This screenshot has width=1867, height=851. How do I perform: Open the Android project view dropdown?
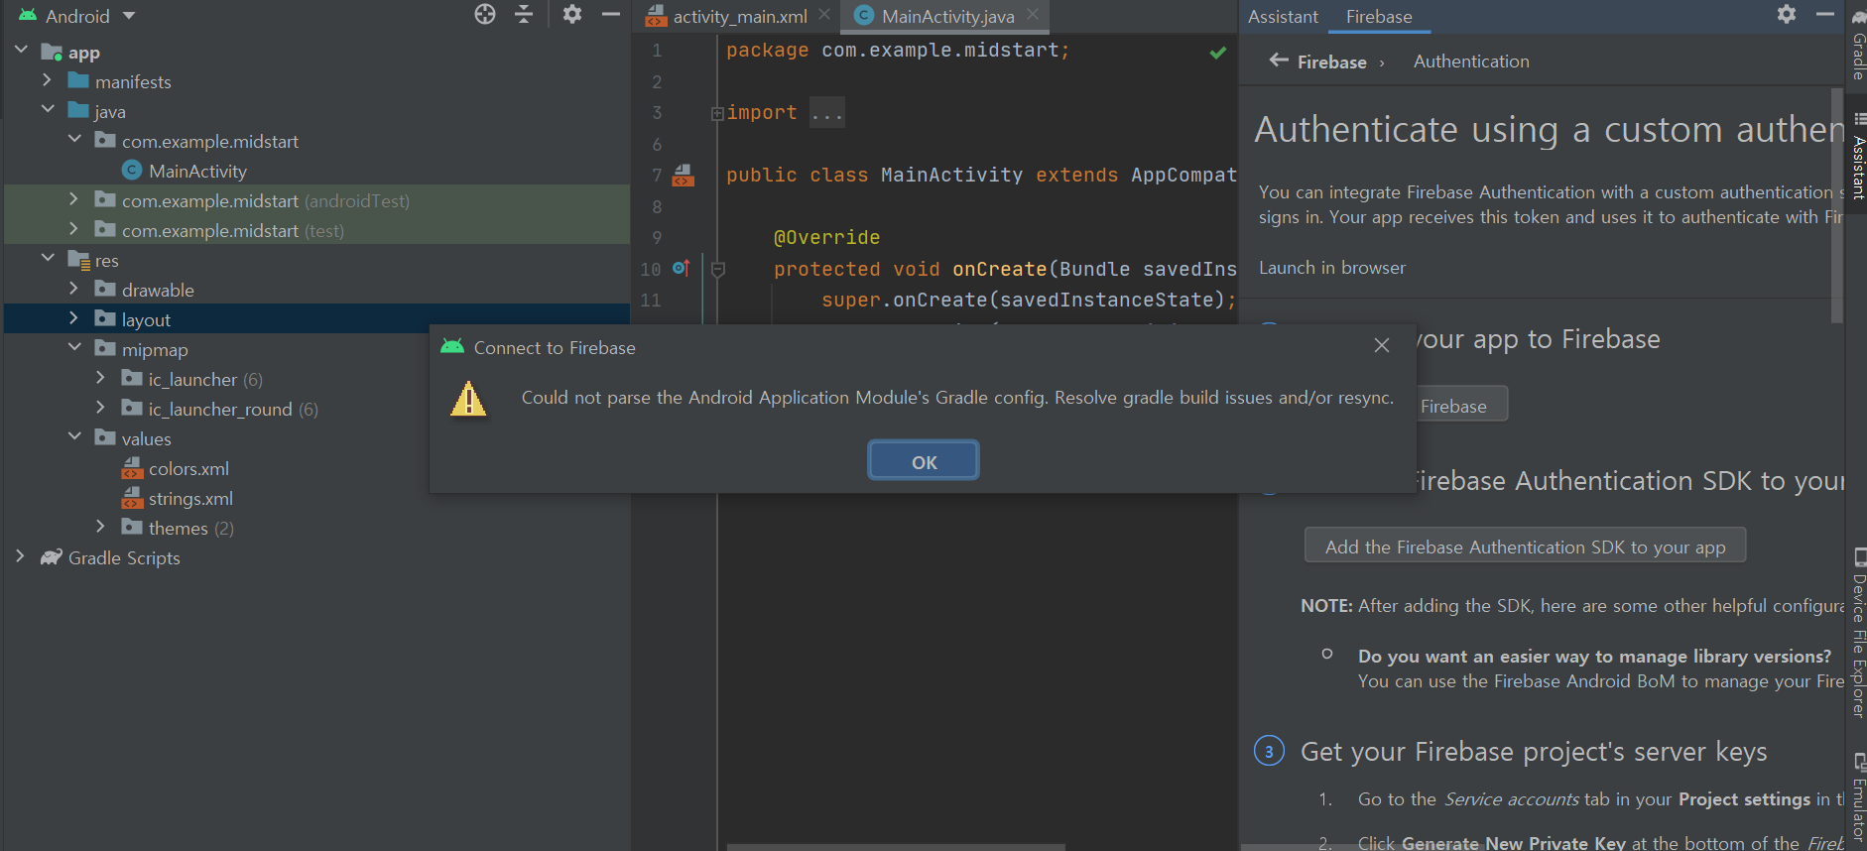tap(129, 16)
